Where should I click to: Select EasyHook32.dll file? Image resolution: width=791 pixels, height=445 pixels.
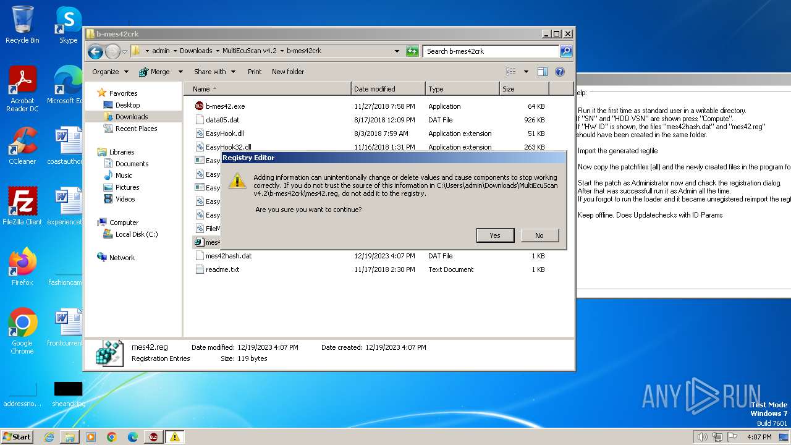(228, 147)
